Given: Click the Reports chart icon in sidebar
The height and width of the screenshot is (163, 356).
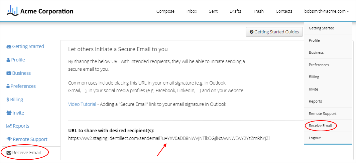Looking at the screenshot, I should point(9,126).
